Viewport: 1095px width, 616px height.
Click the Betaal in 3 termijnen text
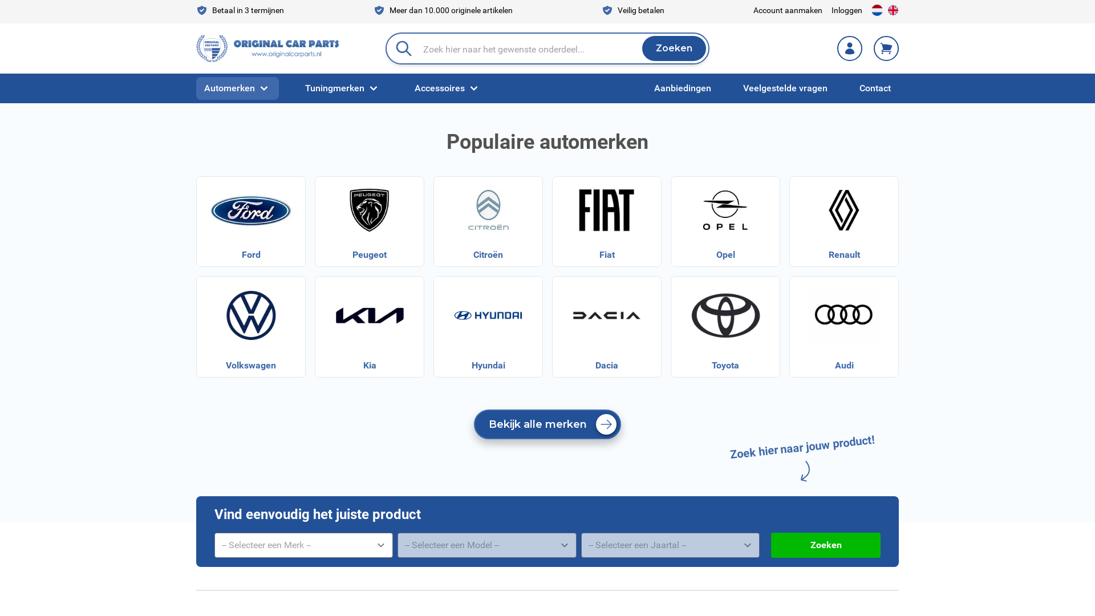pyautogui.click(x=248, y=10)
